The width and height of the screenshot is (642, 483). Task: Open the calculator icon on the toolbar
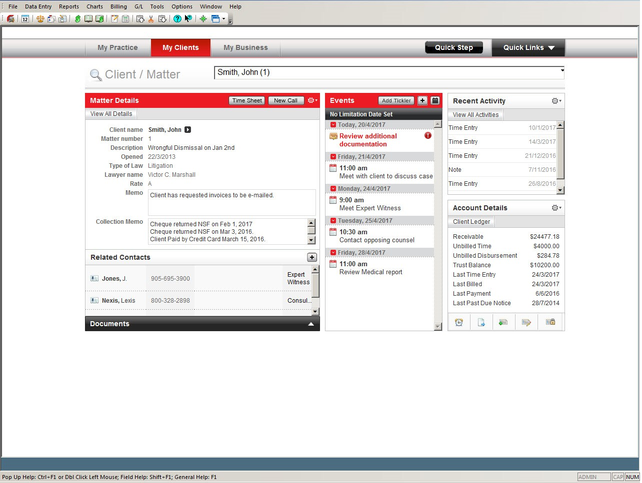click(125, 19)
